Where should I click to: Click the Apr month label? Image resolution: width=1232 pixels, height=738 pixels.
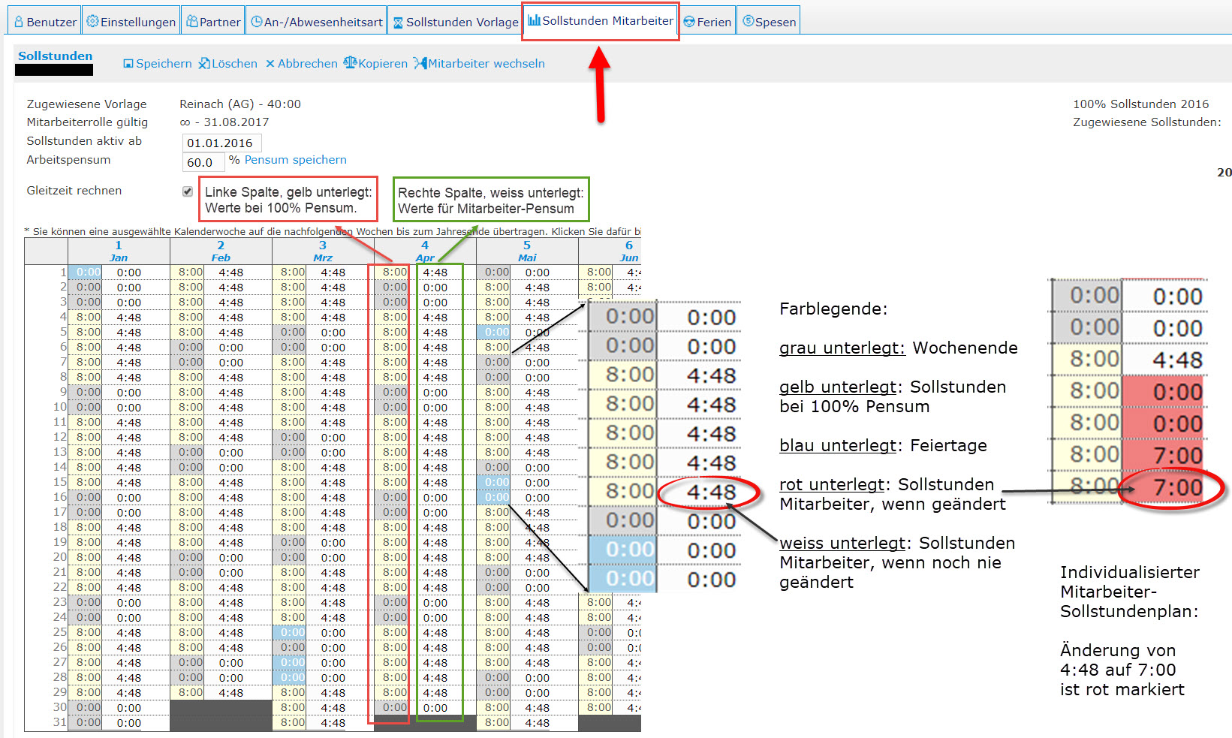[x=425, y=258]
